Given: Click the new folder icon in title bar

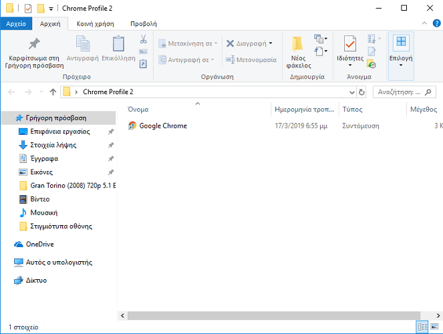Looking at the screenshot, I should 41,9.
